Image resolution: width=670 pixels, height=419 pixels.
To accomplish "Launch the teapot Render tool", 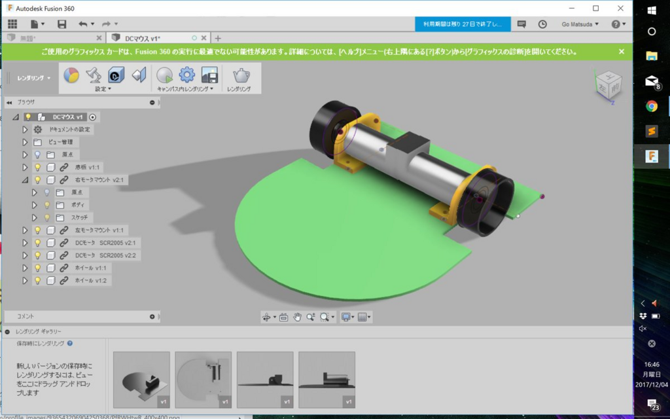I will coord(241,76).
